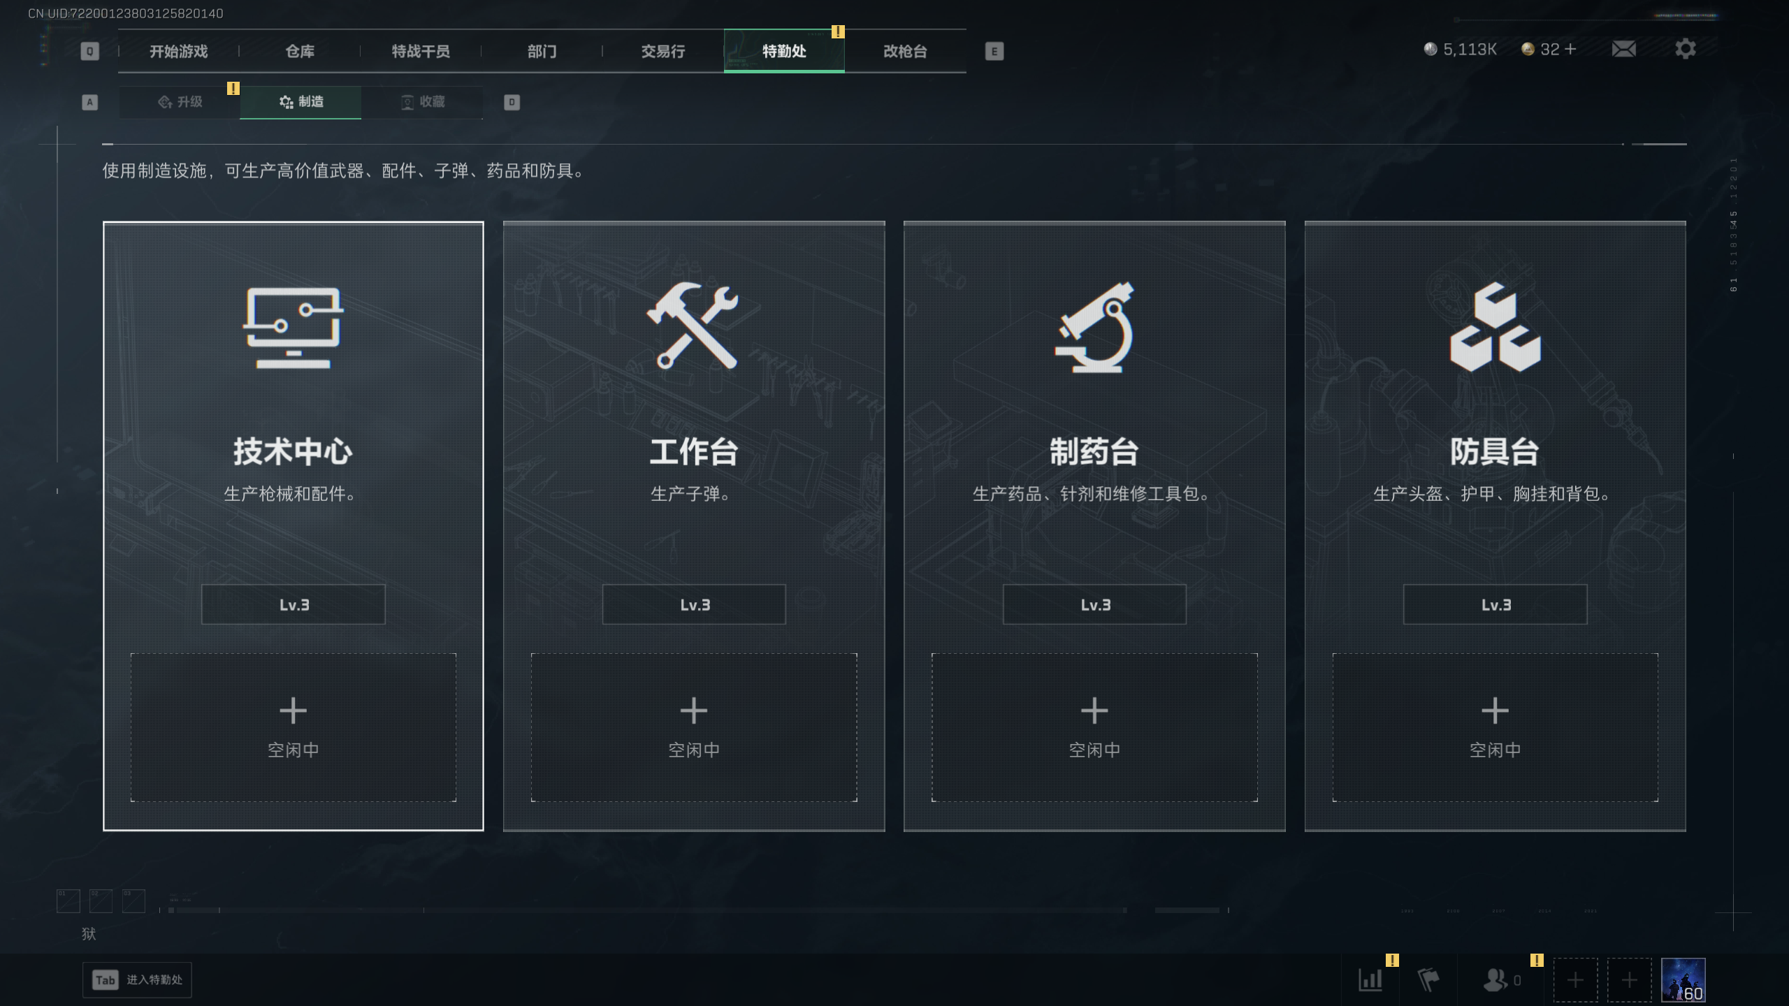Image resolution: width=1789 pixels, height=1006 pixels.
Task: Open the friends icon showing 0
Action: [x=1501, y=979]
